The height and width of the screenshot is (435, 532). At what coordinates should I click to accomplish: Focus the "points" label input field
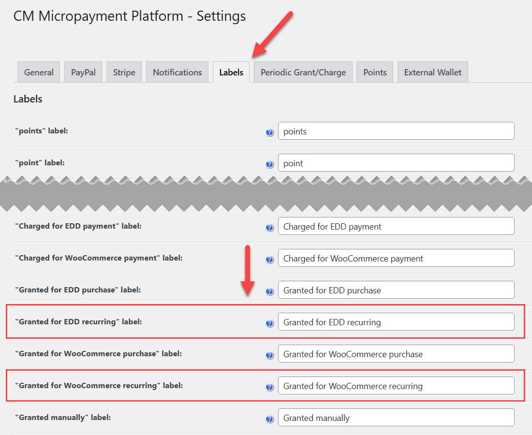[x=396, y=131]
